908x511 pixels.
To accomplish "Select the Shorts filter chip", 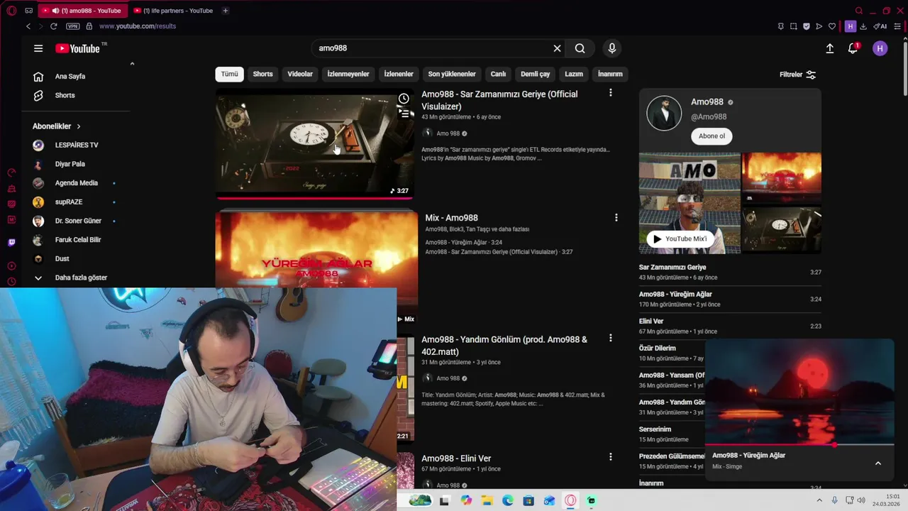I will point(262,74).
